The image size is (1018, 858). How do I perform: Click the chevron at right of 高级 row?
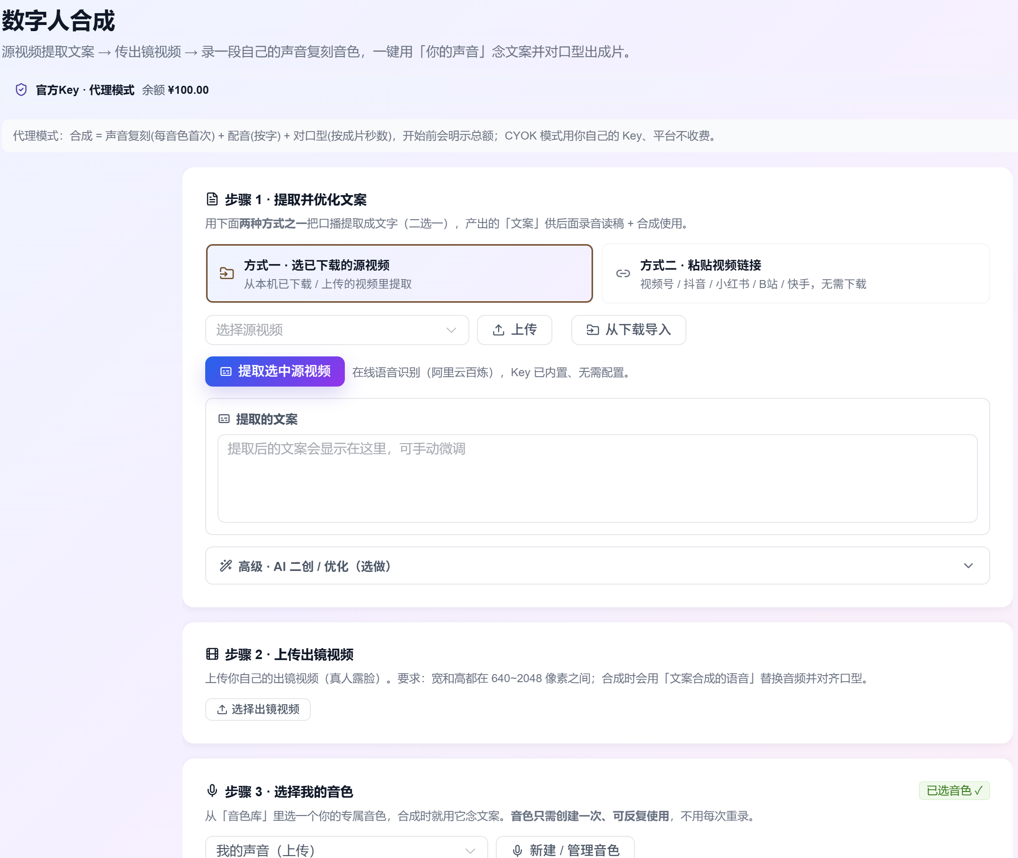coord(968,566)
